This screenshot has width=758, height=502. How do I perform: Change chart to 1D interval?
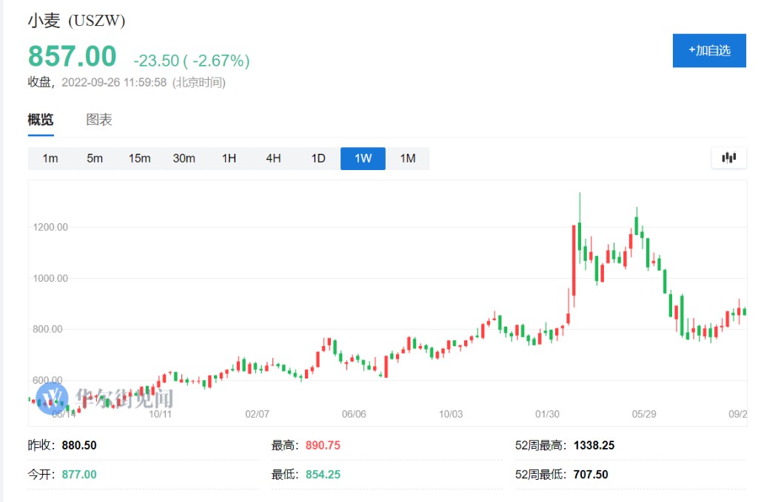tap(318, 158)
